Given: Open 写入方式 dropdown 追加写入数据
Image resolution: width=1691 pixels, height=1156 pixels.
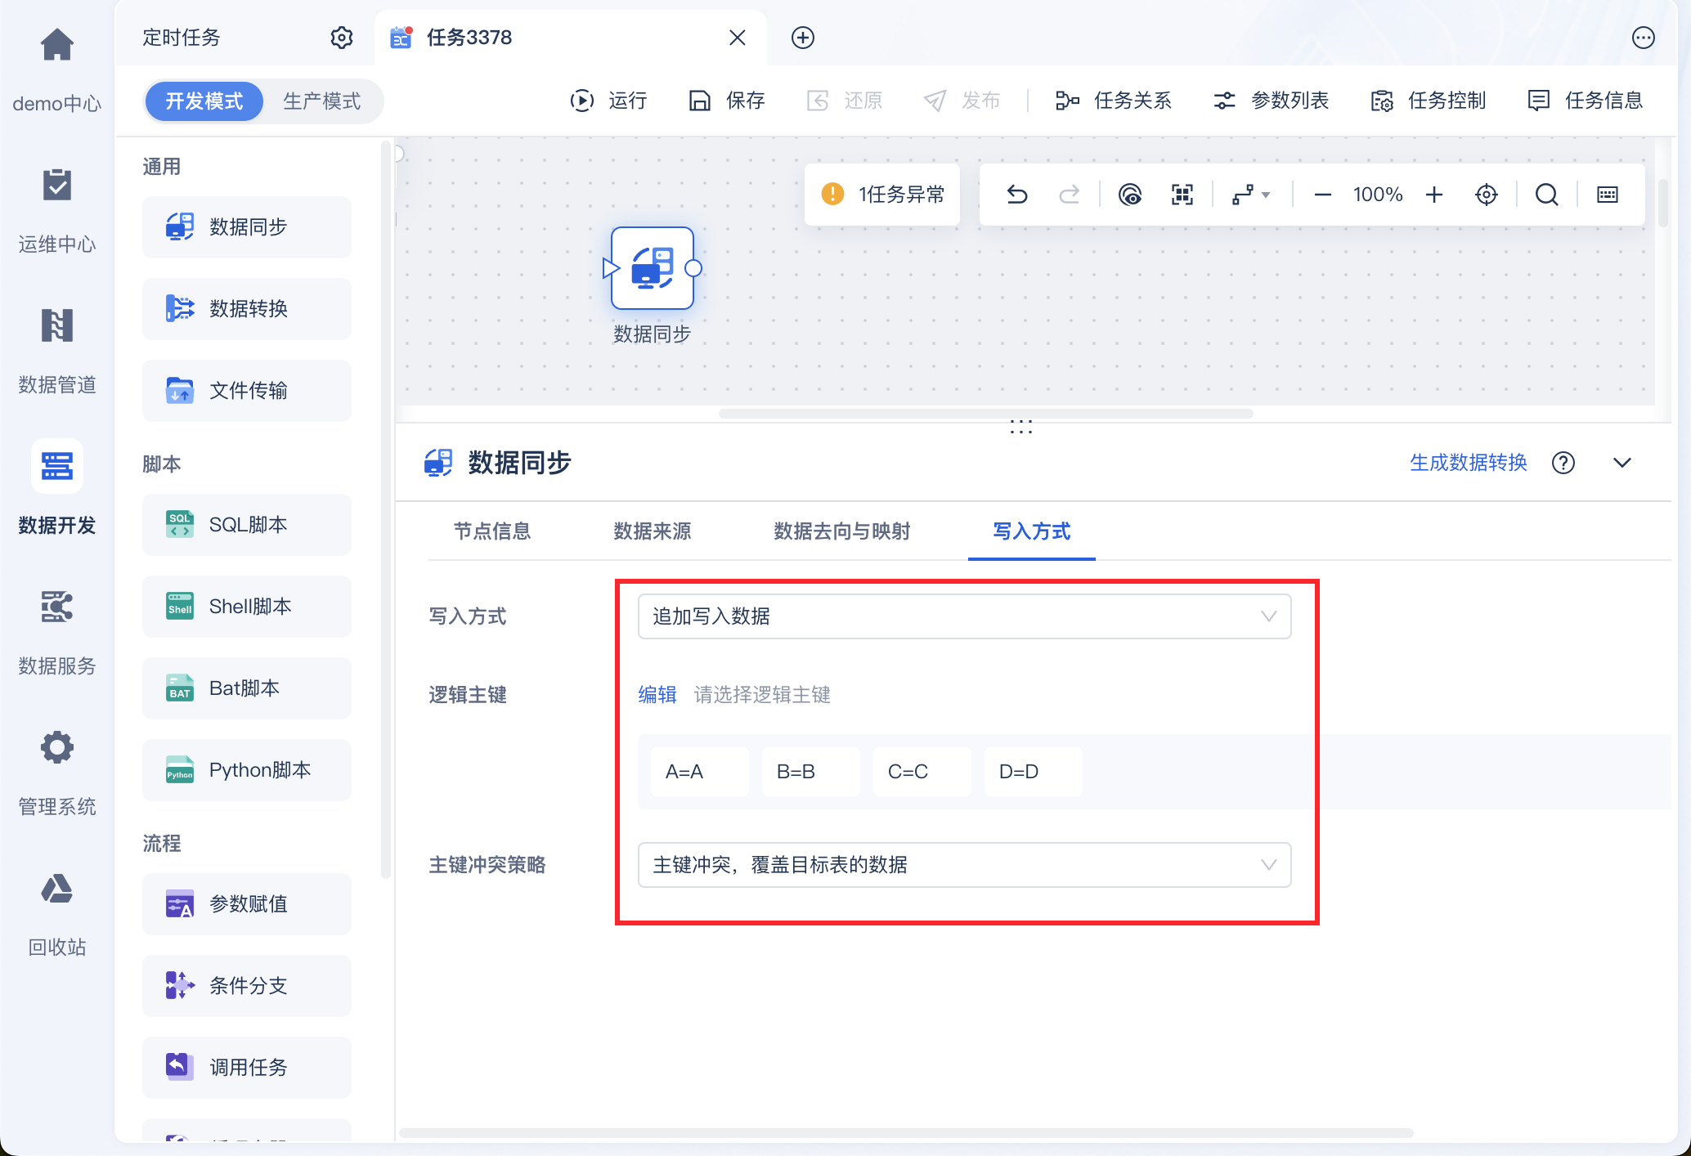Looking at the screenshot, I should (963, 616).
